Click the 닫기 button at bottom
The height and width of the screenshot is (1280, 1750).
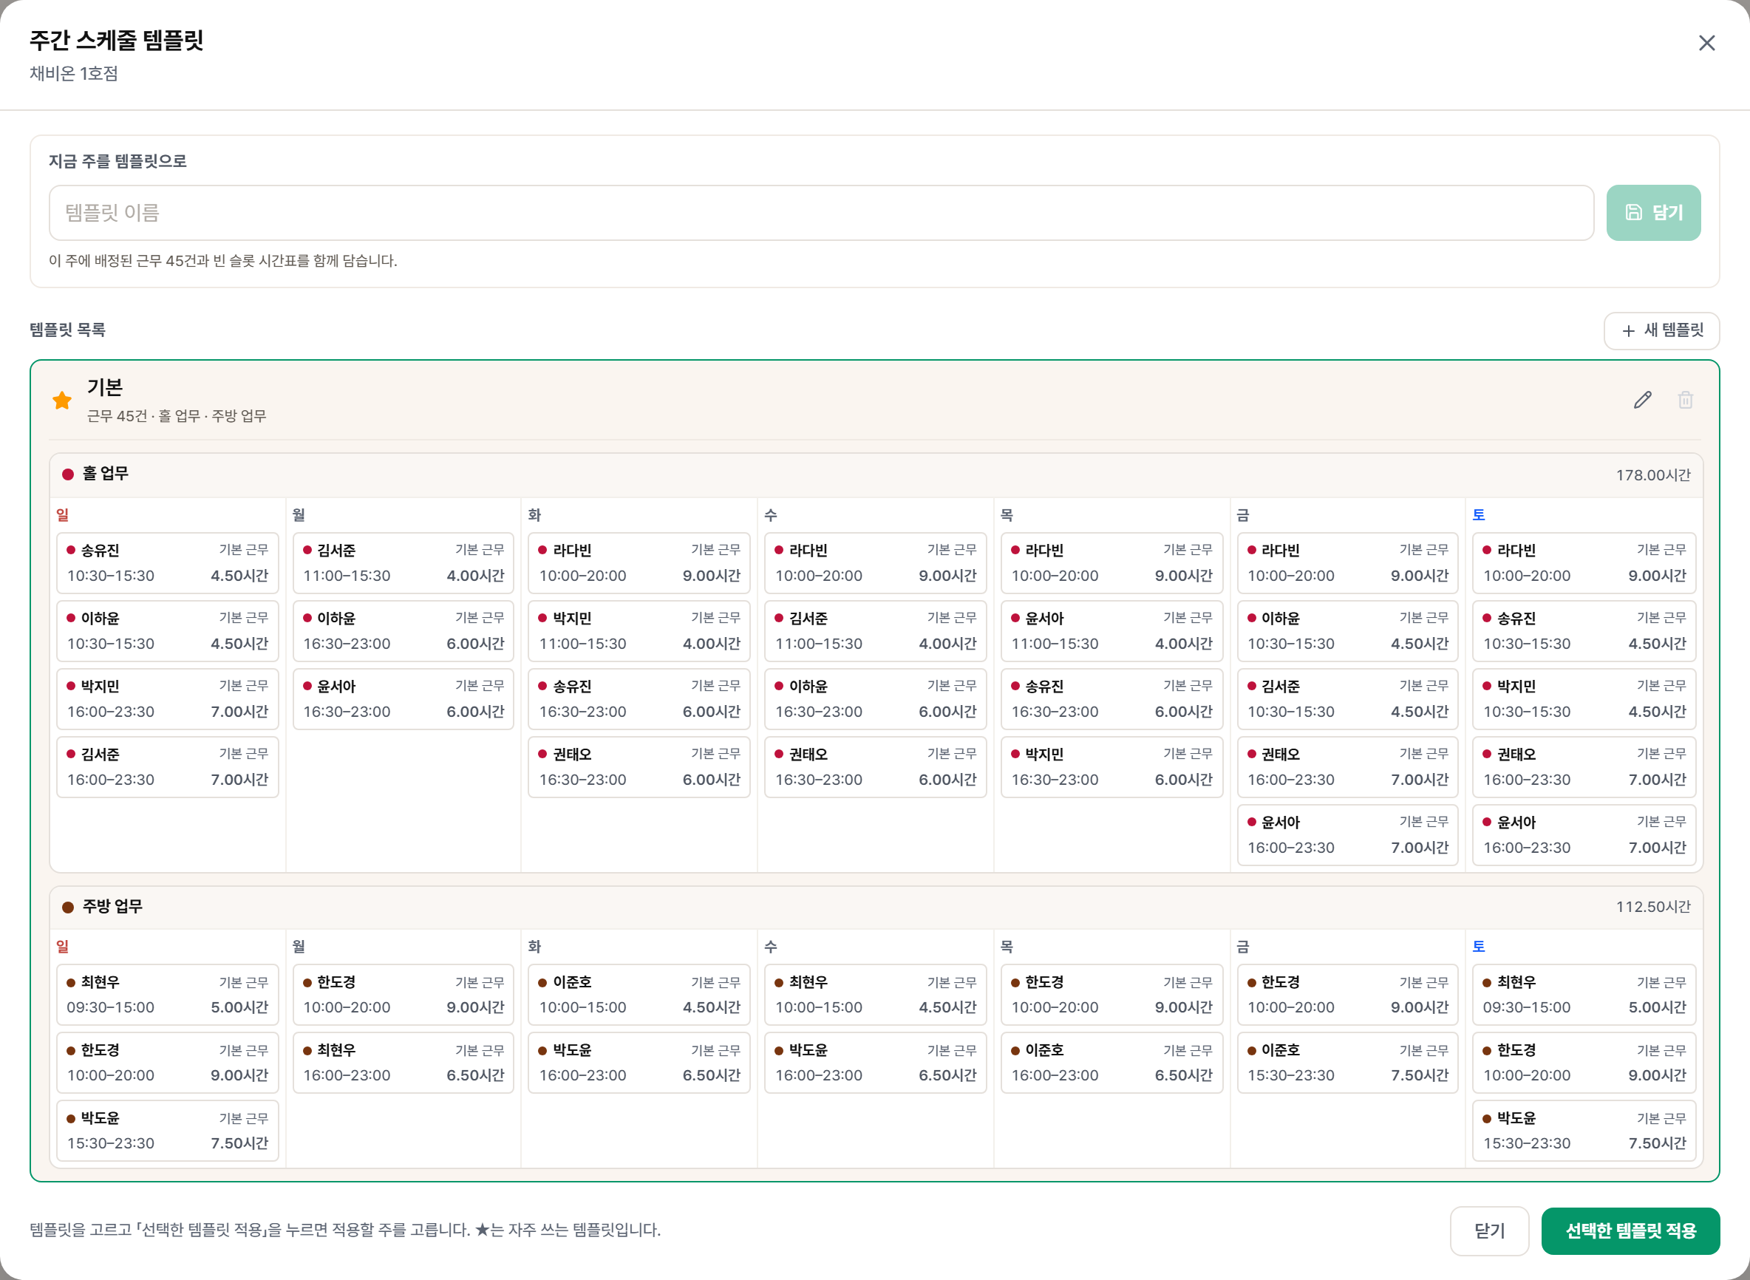click(1489, 1230)
